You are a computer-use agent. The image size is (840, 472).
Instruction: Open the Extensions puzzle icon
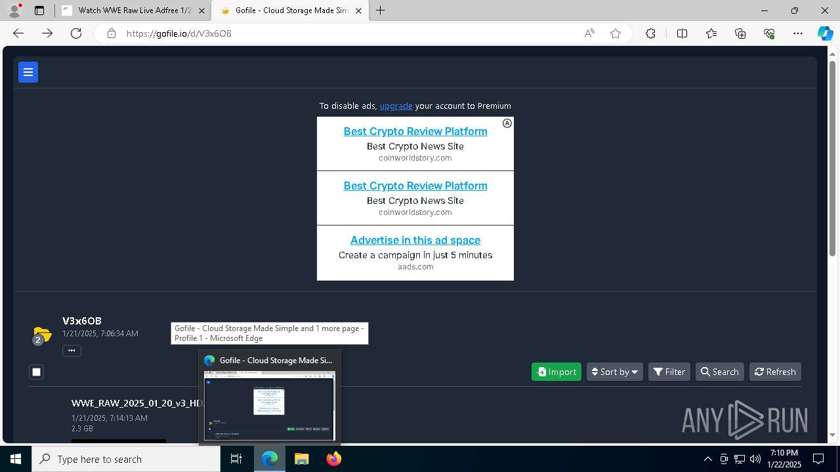(650, 33)
